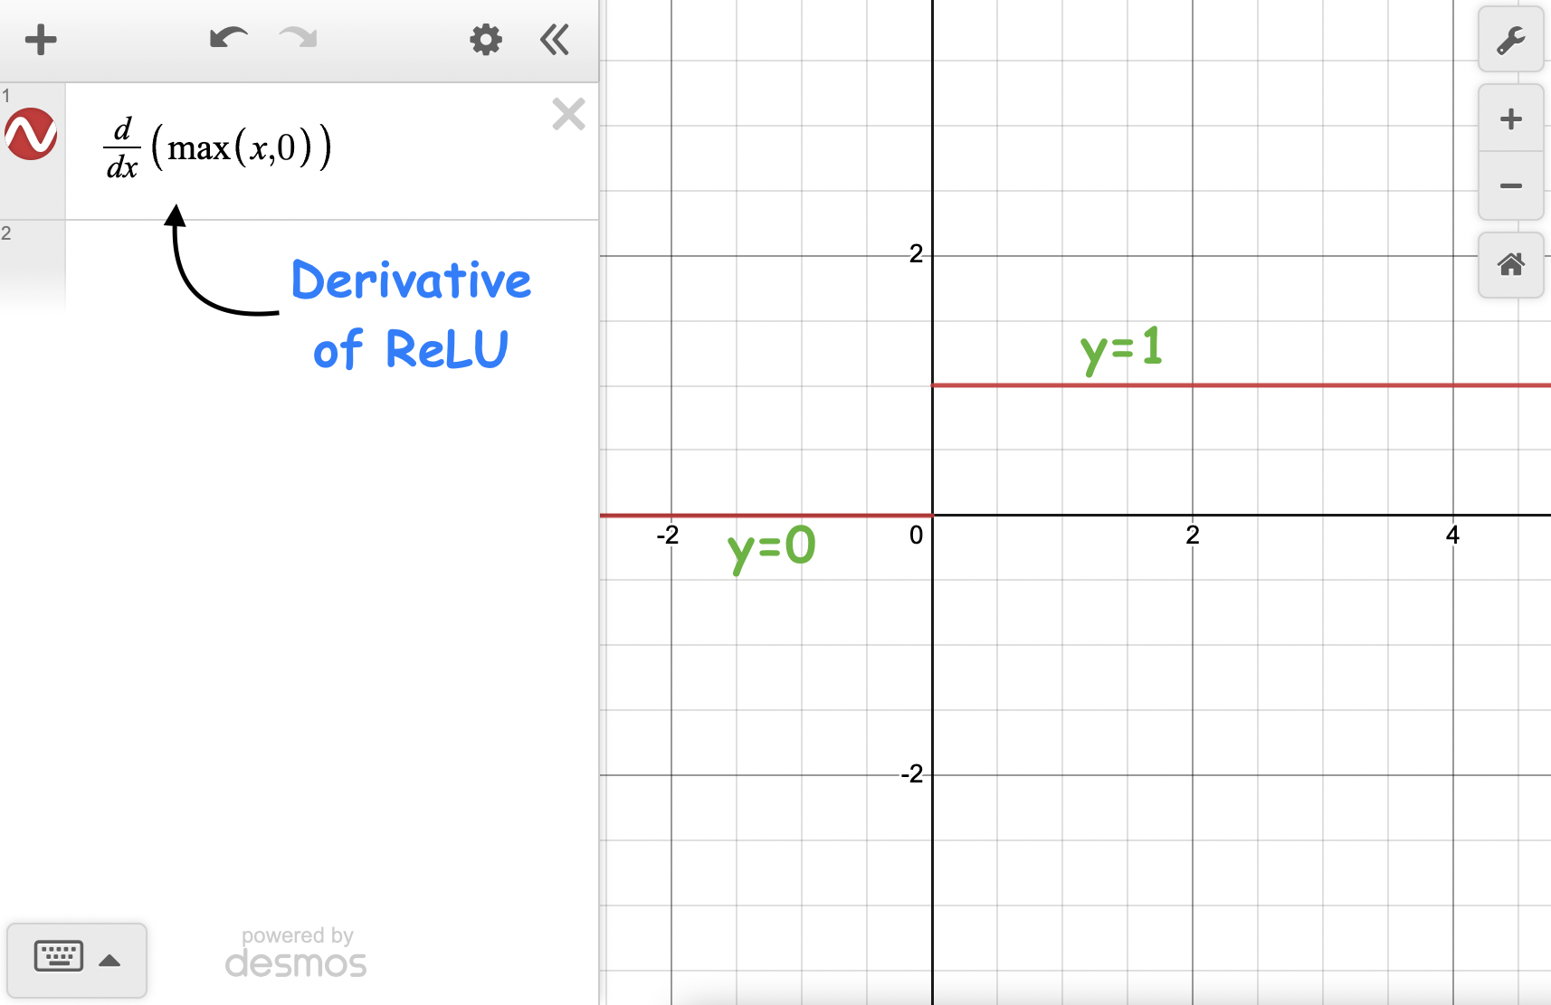Select expression row 1 label
Image resolution: width=1551 pixels, height=1005 pixels.
click(7, 95)
